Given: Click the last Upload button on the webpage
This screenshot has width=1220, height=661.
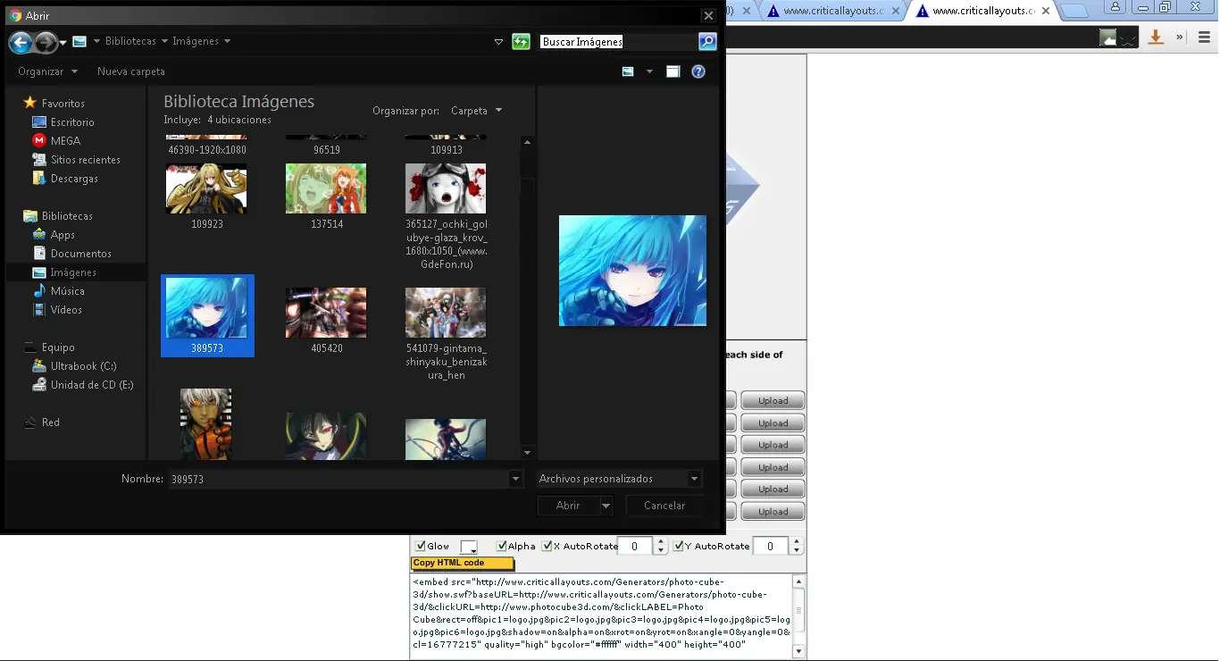Looking at the screenshot, I should [x=773, y=512].
